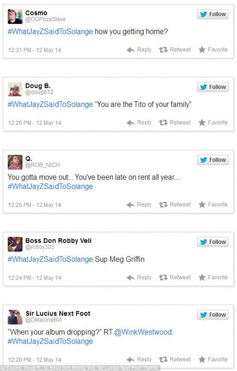Click the retweet icon on Q.'s tweet

(163, 205)
